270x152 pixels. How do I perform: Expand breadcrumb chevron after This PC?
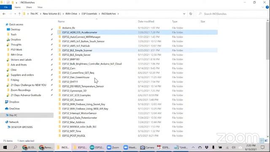pos(40,14)
